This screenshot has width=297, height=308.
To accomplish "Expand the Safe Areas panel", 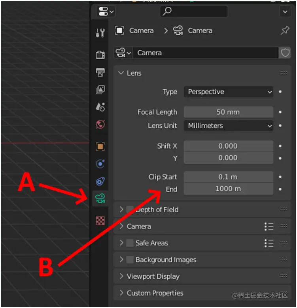I will (121, 243).
